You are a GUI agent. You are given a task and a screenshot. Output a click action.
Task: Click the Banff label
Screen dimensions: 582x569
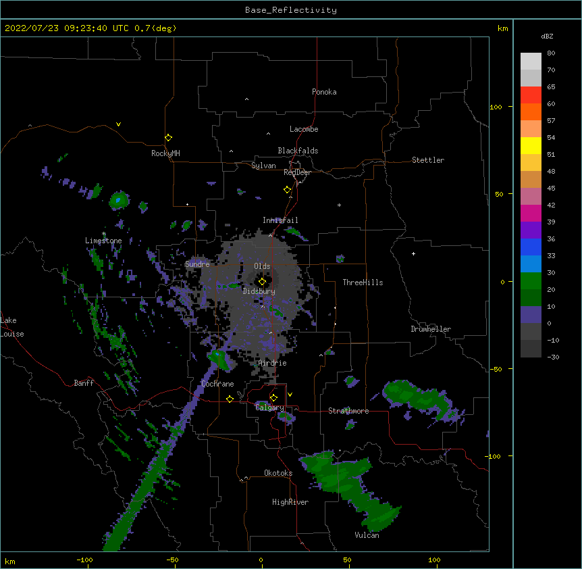coord(84,383)
